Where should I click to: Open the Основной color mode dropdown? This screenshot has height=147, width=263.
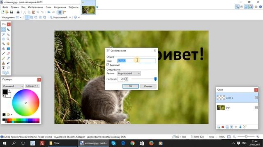[13, 86]
